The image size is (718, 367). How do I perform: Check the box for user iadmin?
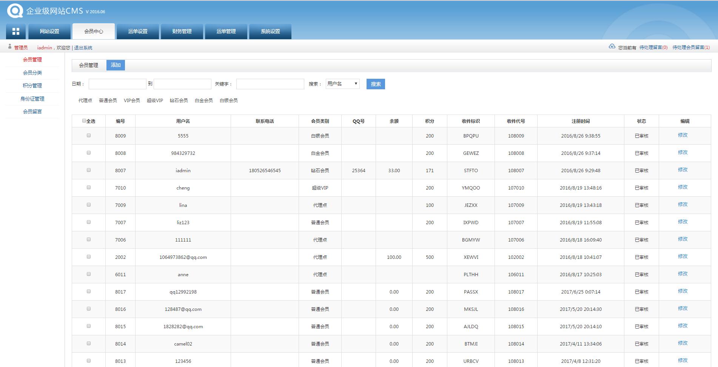coord(89,170)
